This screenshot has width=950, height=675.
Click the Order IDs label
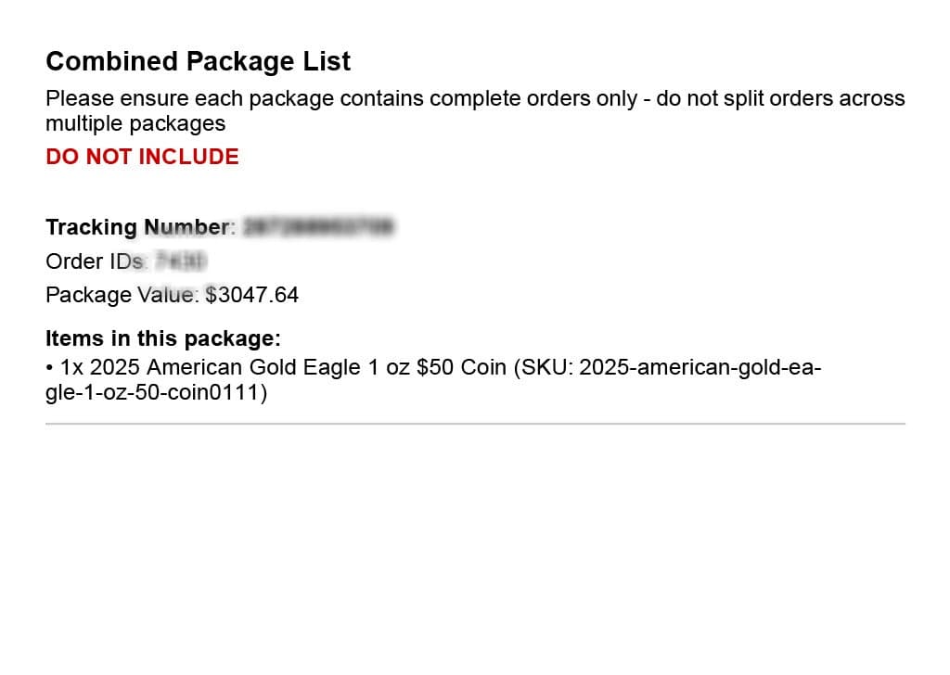tap(96, 261)
